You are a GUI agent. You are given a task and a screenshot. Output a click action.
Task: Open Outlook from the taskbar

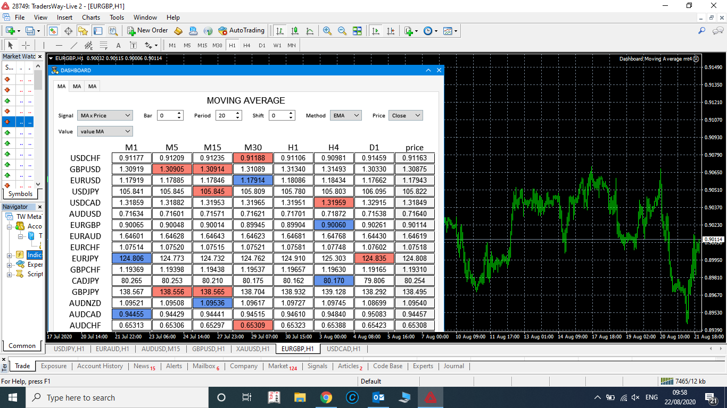[378, 397]
